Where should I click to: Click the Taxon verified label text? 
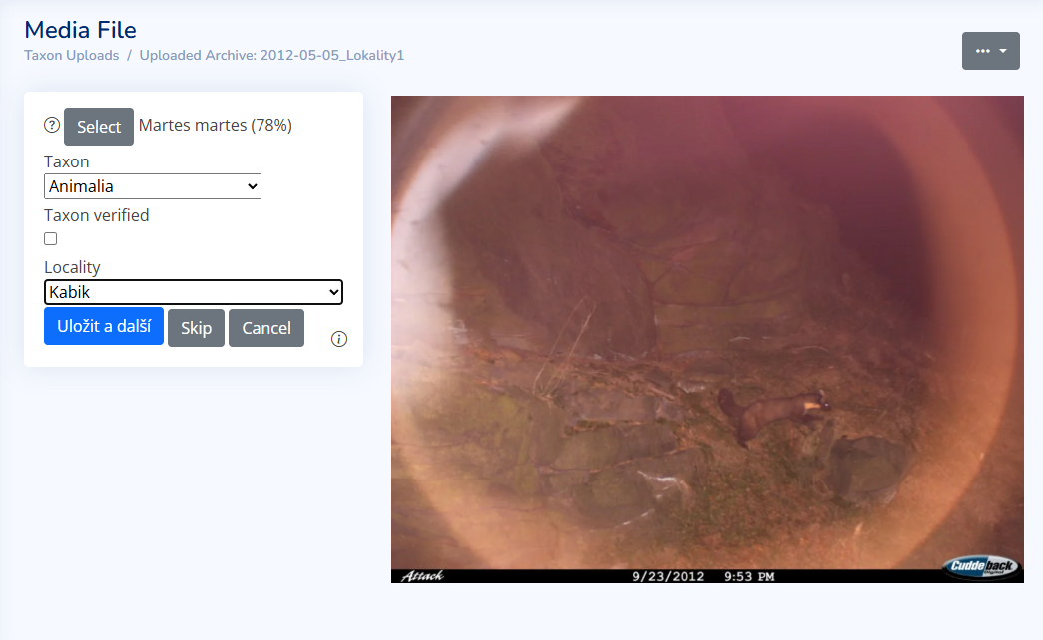point(97,215)
